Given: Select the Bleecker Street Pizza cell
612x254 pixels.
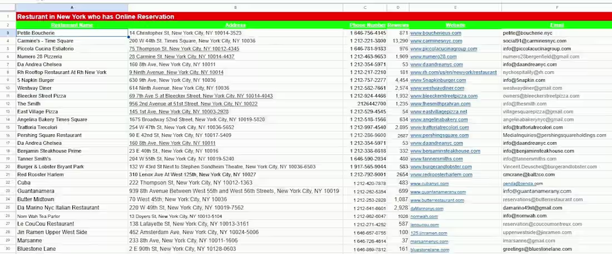Looking at the screenshot, I should 72,96.
